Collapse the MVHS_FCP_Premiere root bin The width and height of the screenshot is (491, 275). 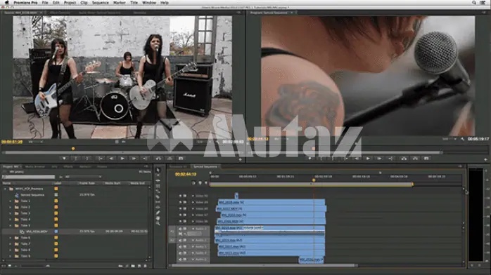click(5, 189)
